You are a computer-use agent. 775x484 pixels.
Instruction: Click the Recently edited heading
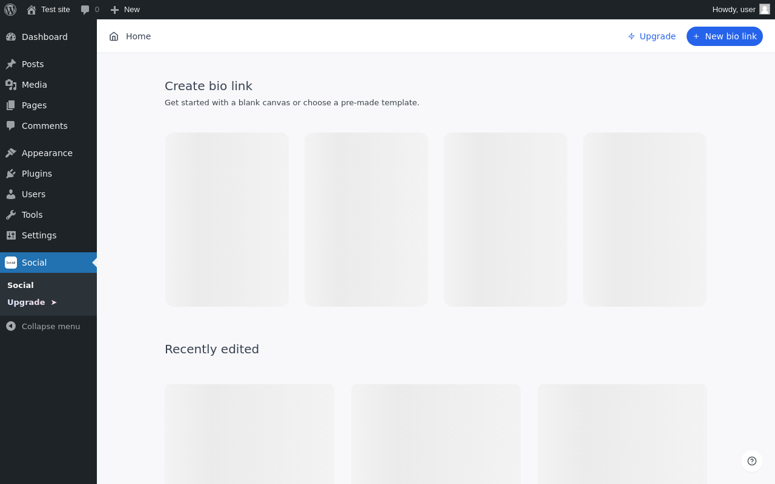[x=212, y=349]
